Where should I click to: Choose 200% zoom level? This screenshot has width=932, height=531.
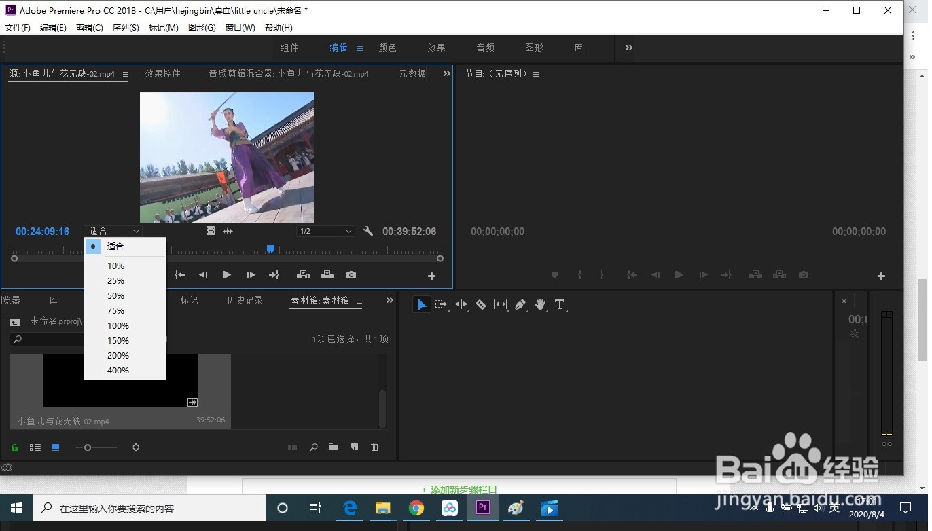click(x=125, y=356)
